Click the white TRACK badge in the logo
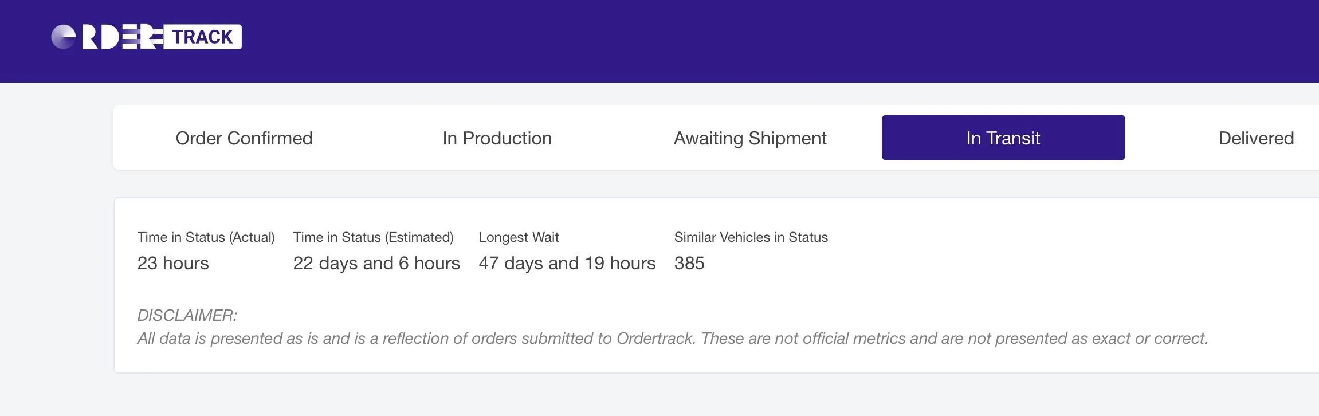 tap(202, 37)
